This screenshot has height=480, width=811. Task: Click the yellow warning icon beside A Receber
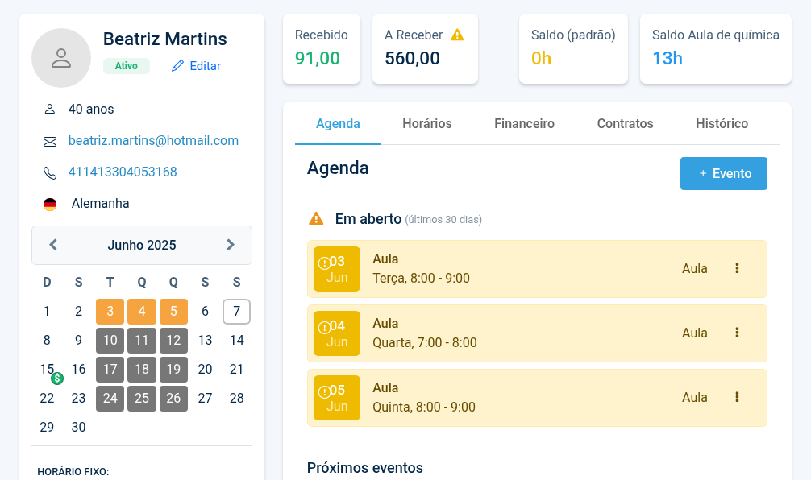point(457,35)
